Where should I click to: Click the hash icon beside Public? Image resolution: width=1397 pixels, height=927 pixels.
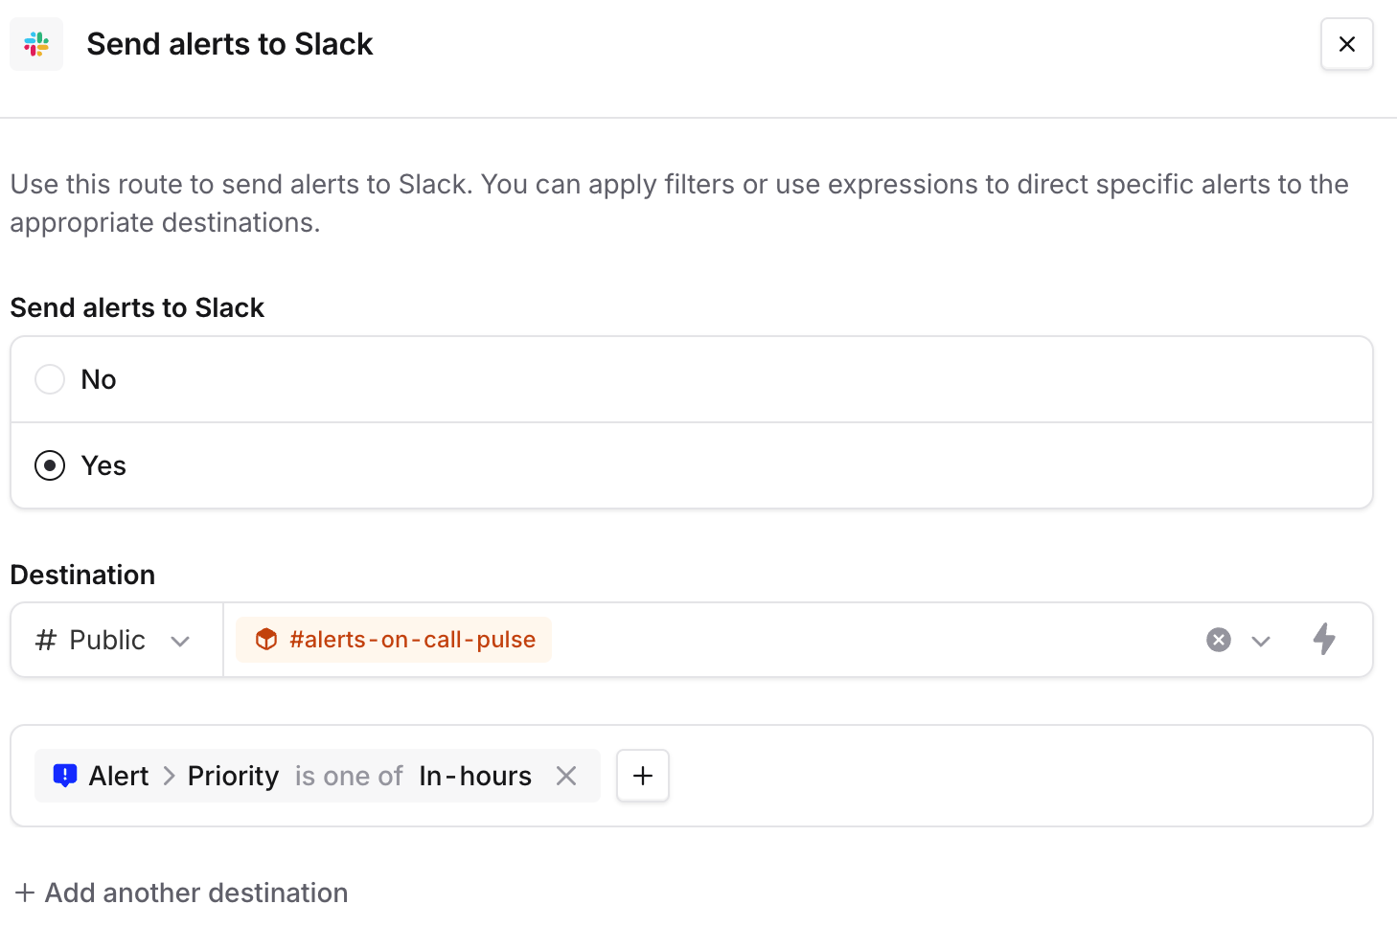click(x=45, y=640)
